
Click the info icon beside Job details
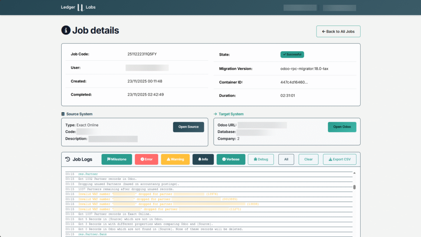(x=66, y=30)
